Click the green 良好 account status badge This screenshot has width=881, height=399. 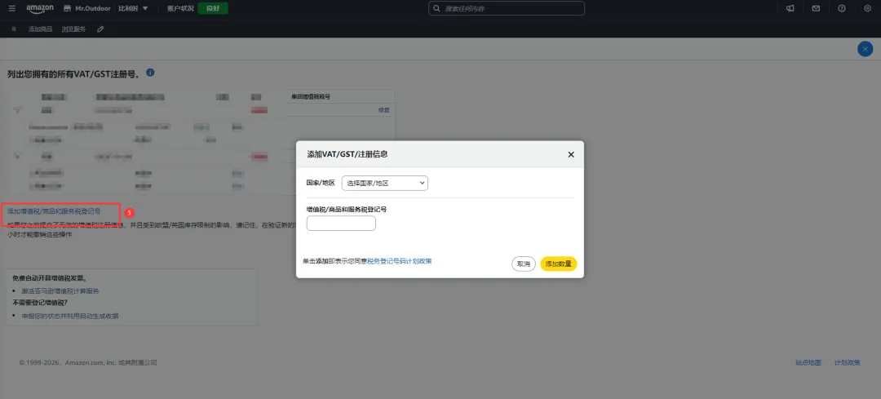coord(213,8)
